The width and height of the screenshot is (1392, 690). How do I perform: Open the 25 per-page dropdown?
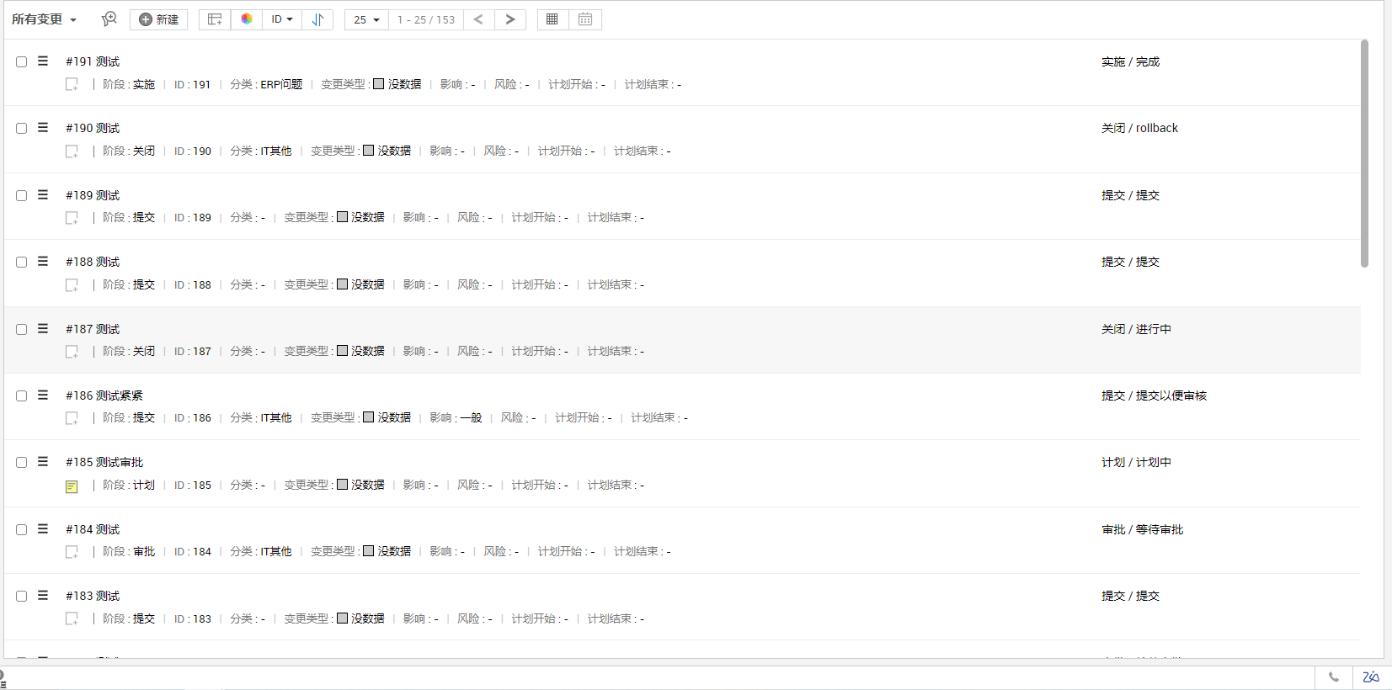tap(366, 19)
